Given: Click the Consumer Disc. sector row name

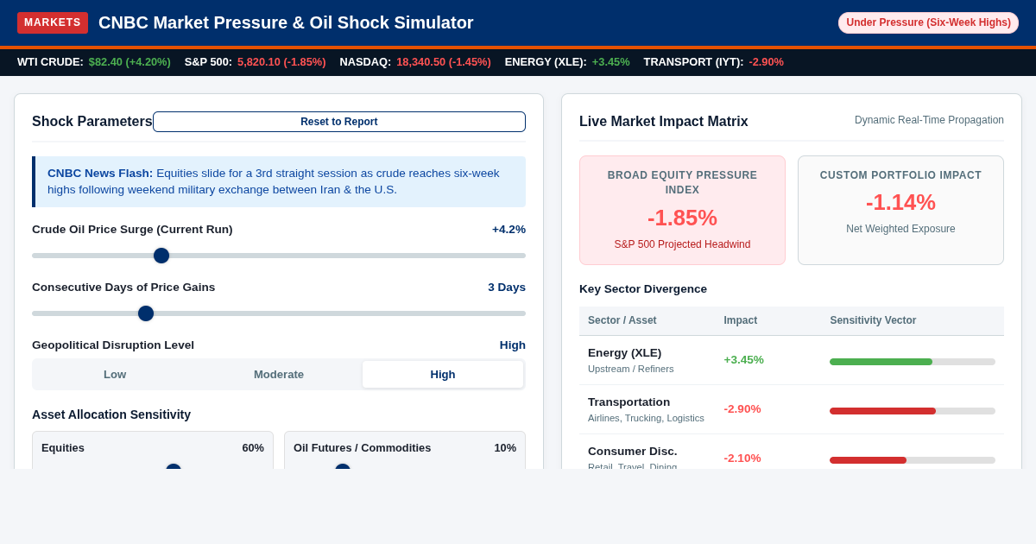Looking at the screenshot, I should (633, 451).
